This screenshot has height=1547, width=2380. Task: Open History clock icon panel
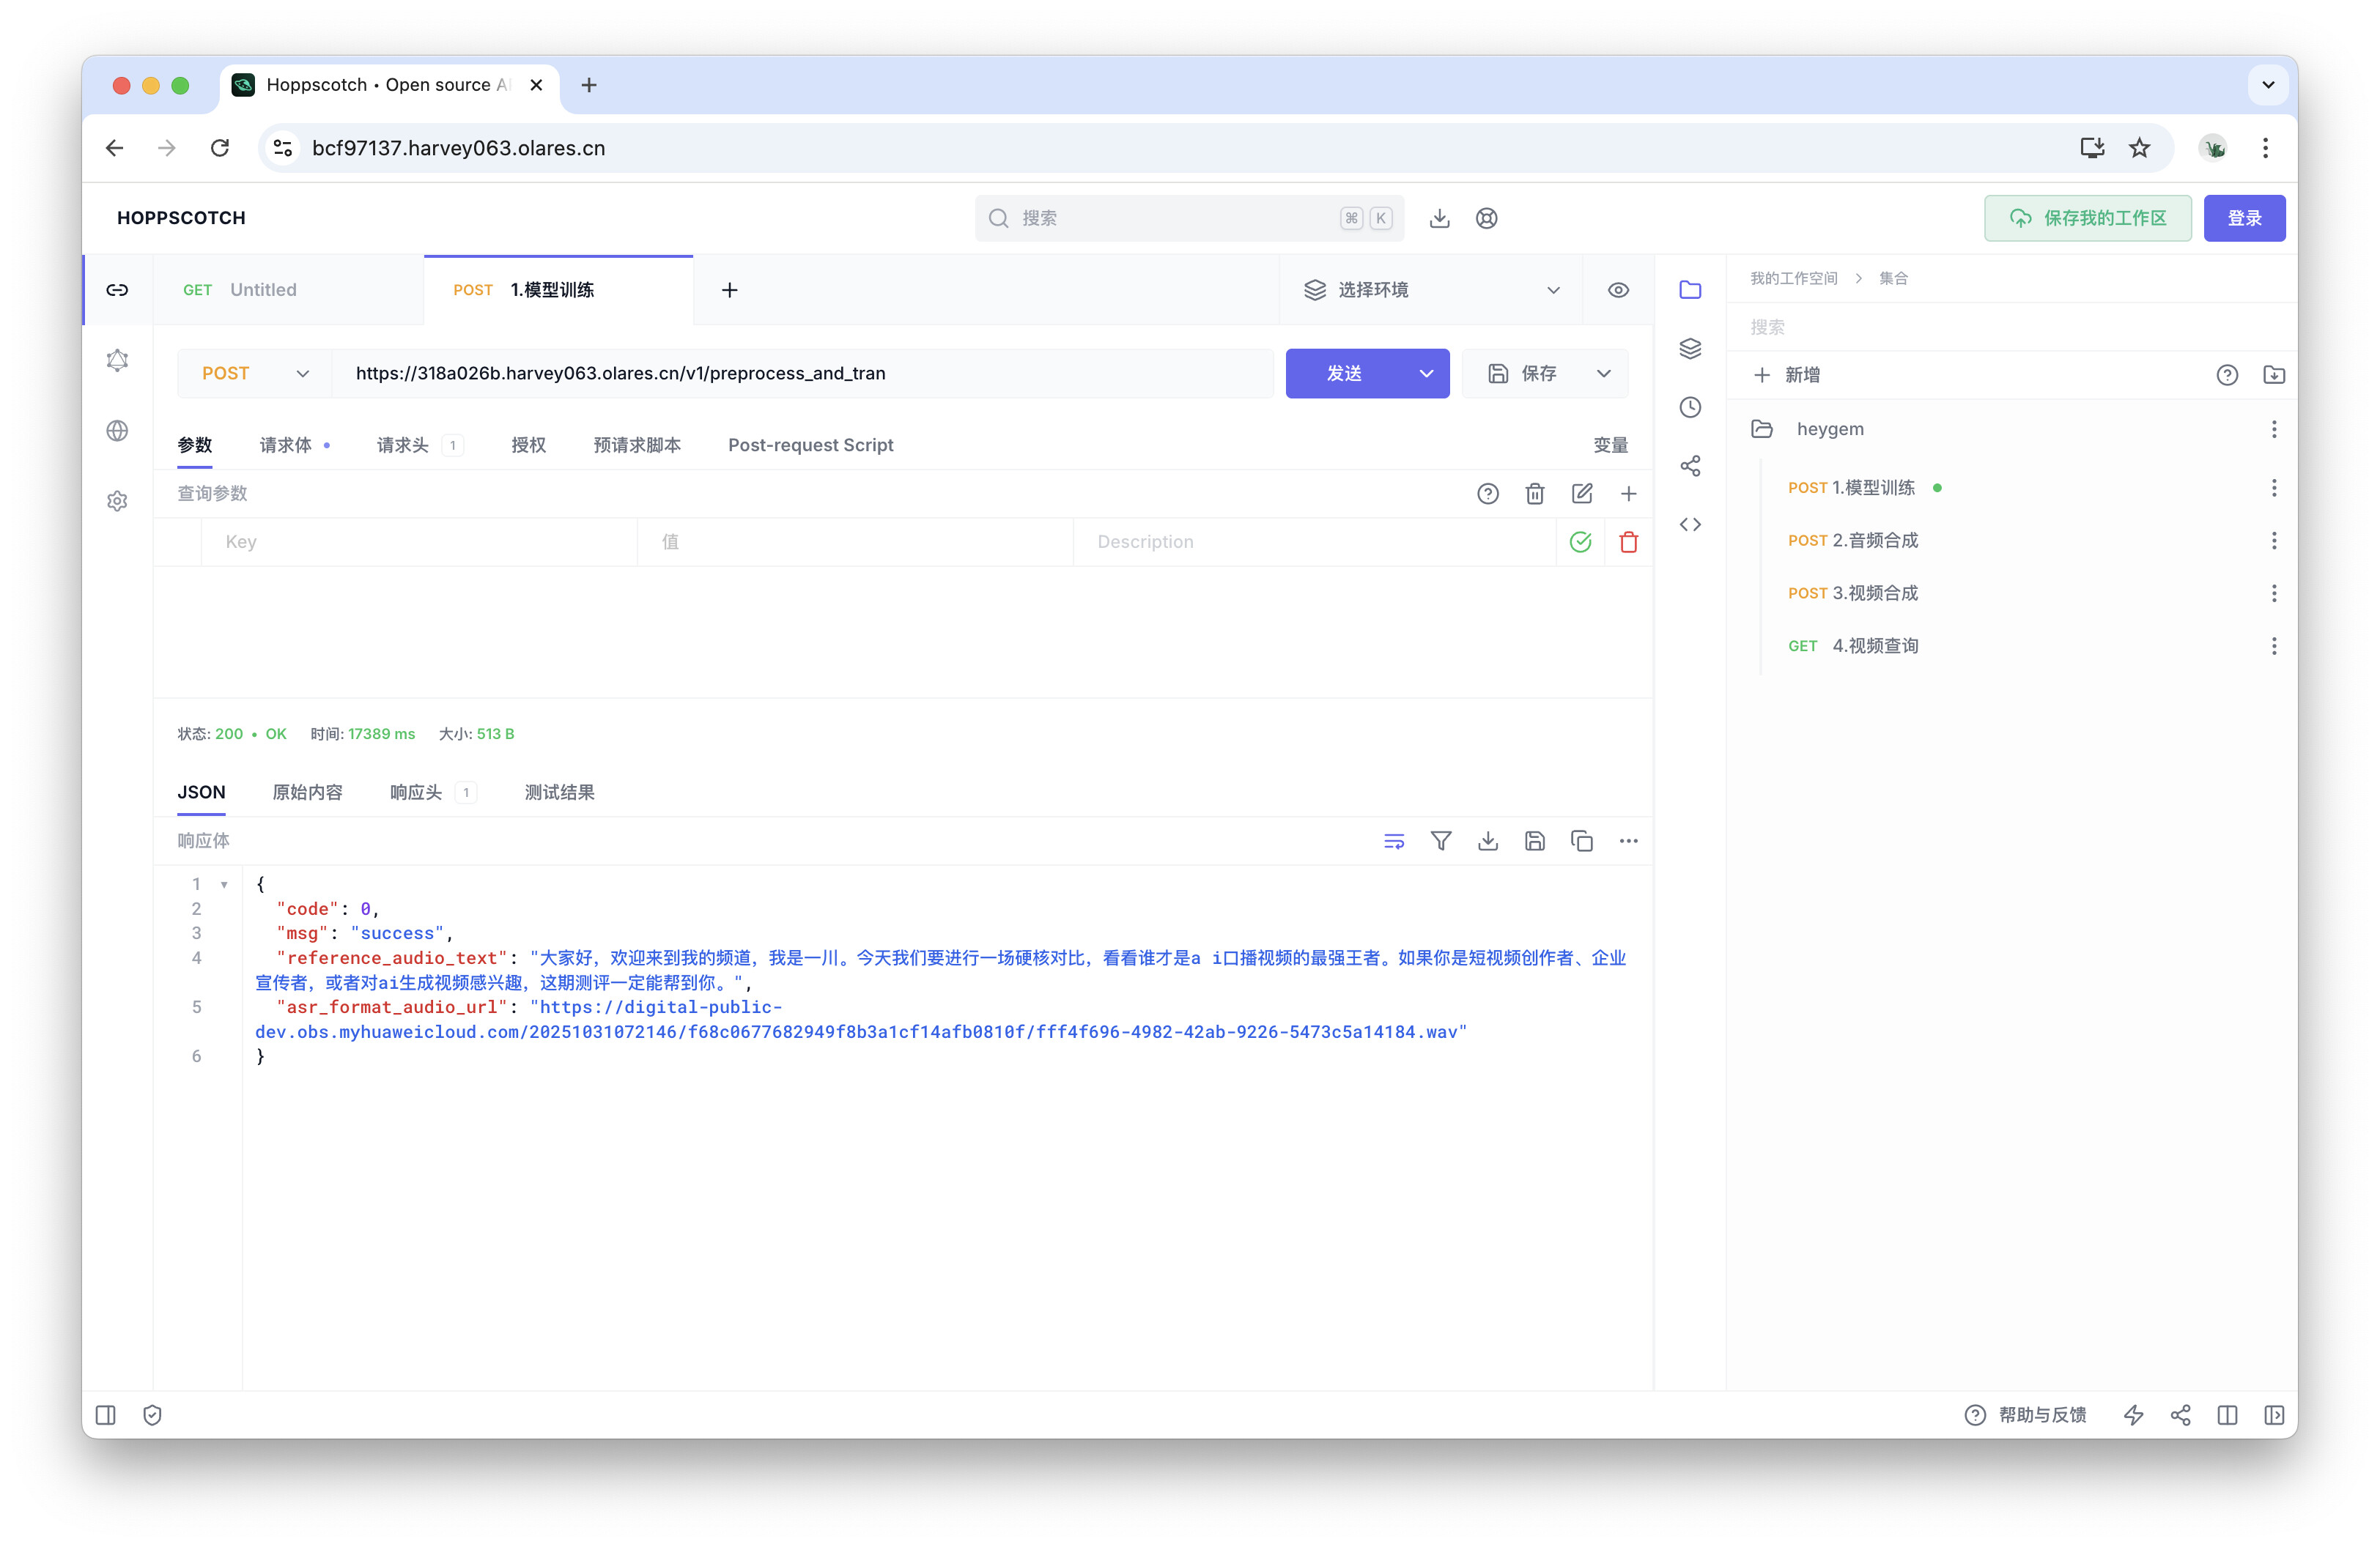click(x=1690, y=407)
